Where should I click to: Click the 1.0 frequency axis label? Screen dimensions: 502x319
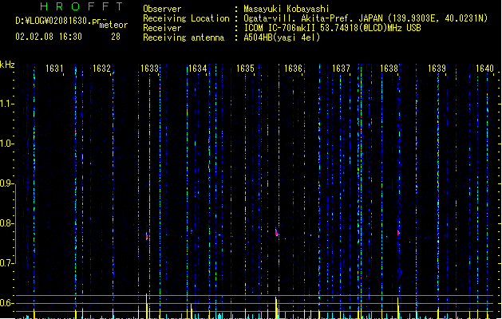(6, 144)
